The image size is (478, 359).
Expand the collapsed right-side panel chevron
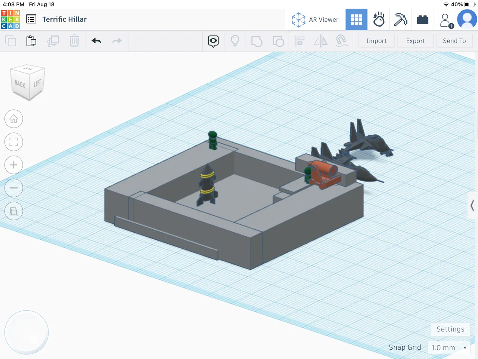click(x=472, y=206)
